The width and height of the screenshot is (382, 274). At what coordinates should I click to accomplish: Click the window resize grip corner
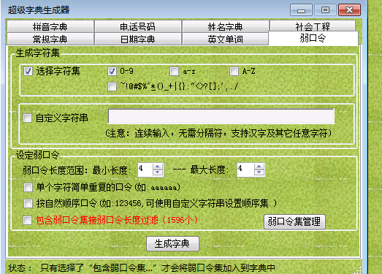tap(358, 270)
